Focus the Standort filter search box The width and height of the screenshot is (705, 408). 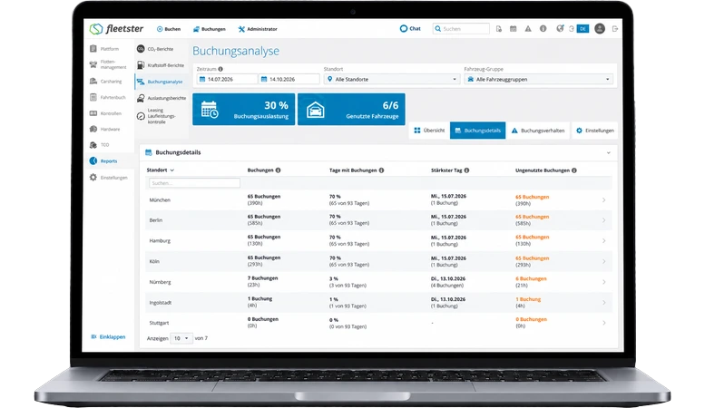(194, 183)
